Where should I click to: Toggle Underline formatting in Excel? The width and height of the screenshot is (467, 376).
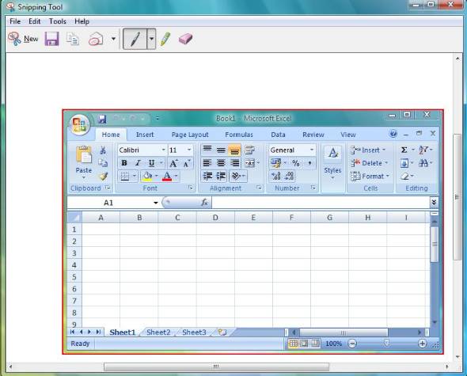[152, 163]
